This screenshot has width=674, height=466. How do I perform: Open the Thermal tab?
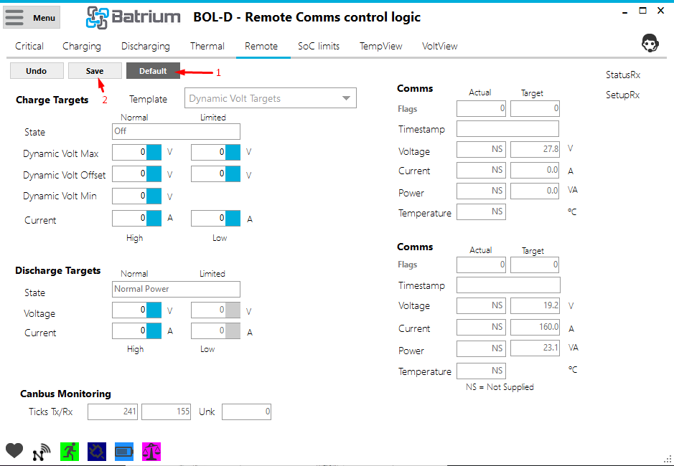click(x=207, y=46)
